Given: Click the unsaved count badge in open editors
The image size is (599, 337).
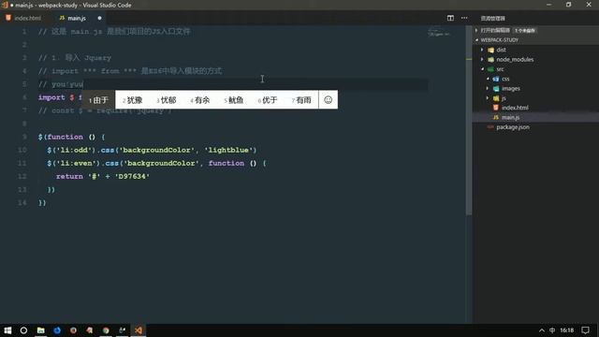Looking at the screenshot, I should pyautogui.click(x=525, y=30).
